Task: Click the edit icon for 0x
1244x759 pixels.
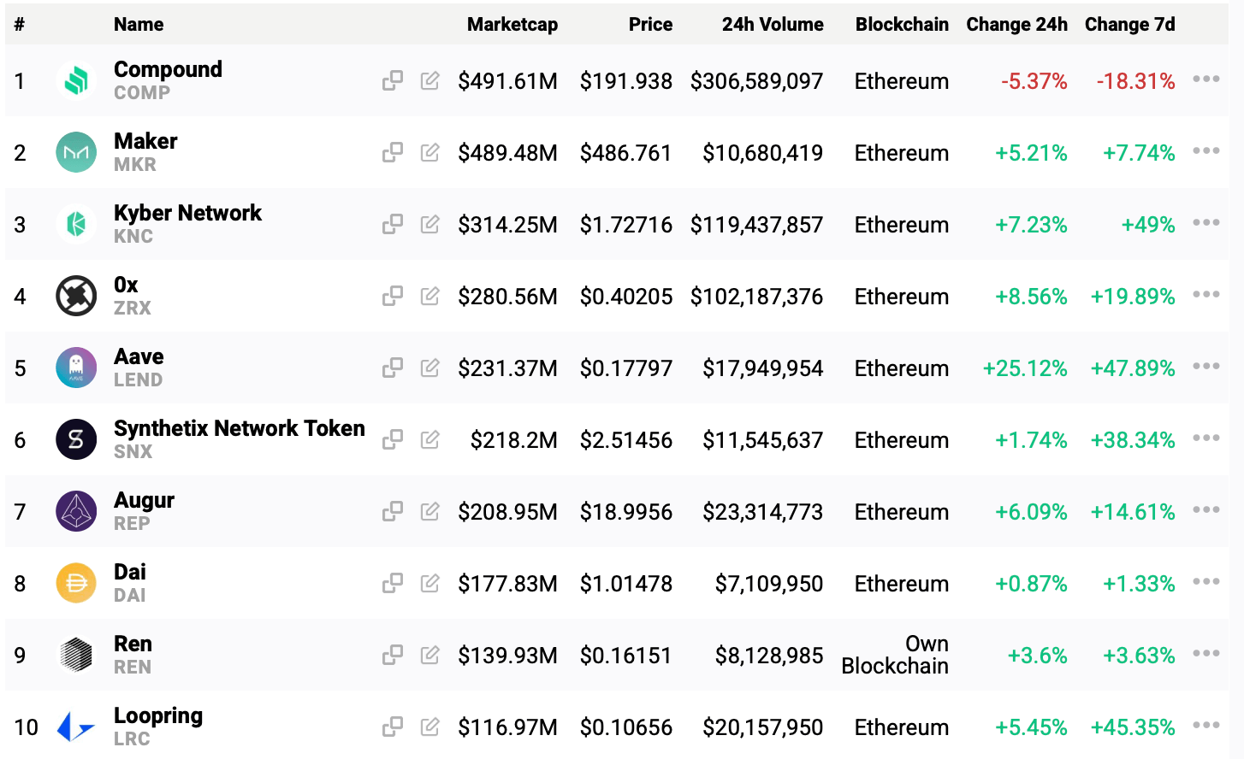Action: (x=430, y=296)
